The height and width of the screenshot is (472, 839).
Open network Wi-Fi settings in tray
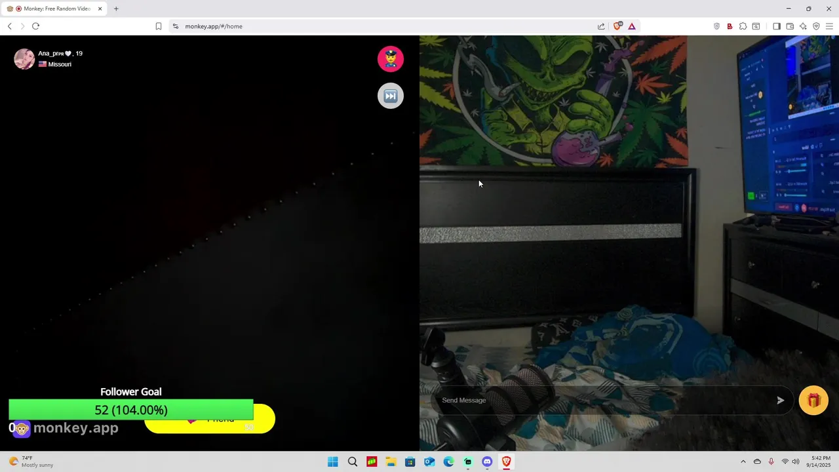click(785, 462)
